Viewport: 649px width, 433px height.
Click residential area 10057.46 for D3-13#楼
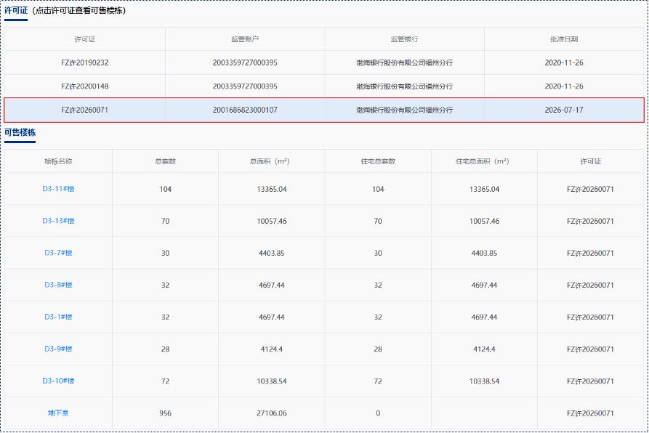point(484,221)
